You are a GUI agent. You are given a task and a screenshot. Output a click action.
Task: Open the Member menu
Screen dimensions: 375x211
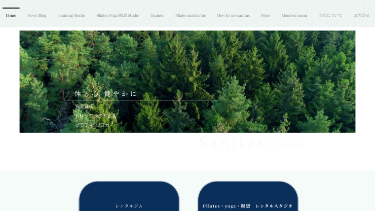point(294,15)
